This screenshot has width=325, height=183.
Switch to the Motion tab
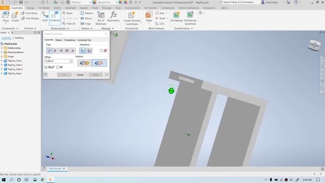click(58, 40)
